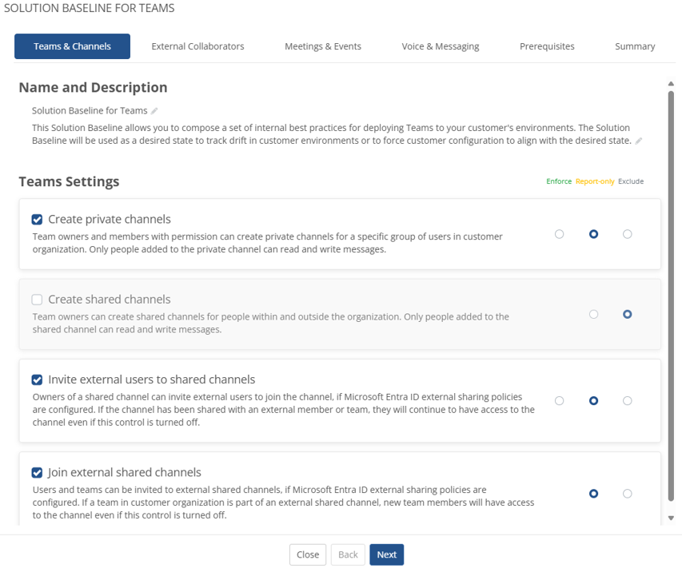Viewport: 682px width, 572px height.
Task: Select Exclude radio for Create private channels
Action: click(x=627, y=234)
